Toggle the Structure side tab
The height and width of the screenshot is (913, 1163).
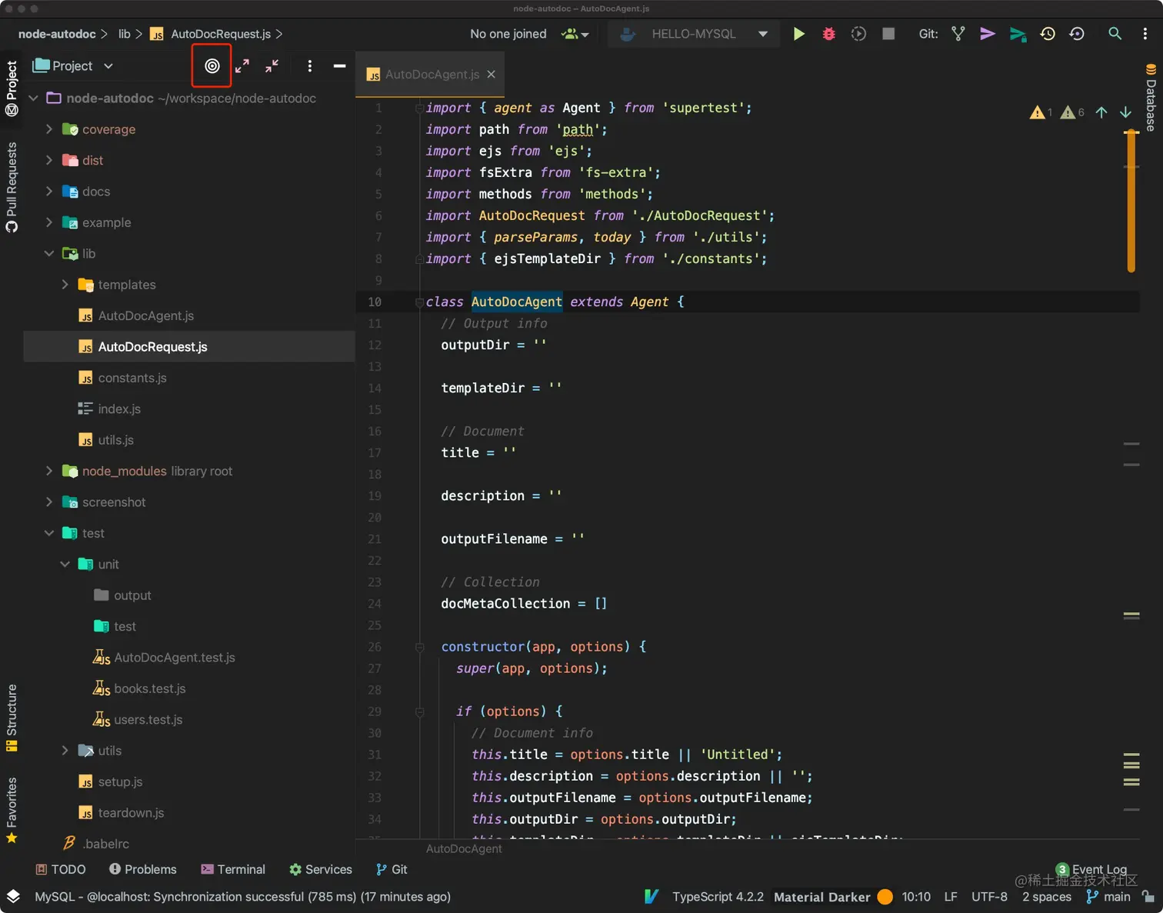tap(12, 717)
